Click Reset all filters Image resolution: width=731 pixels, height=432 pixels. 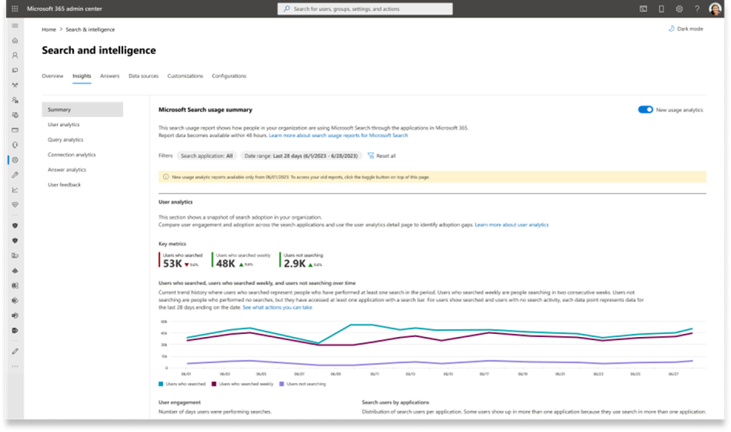[382, 156]
